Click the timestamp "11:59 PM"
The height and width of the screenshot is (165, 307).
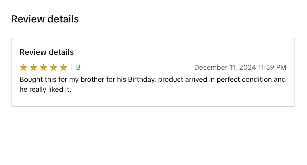pos(272,68)
